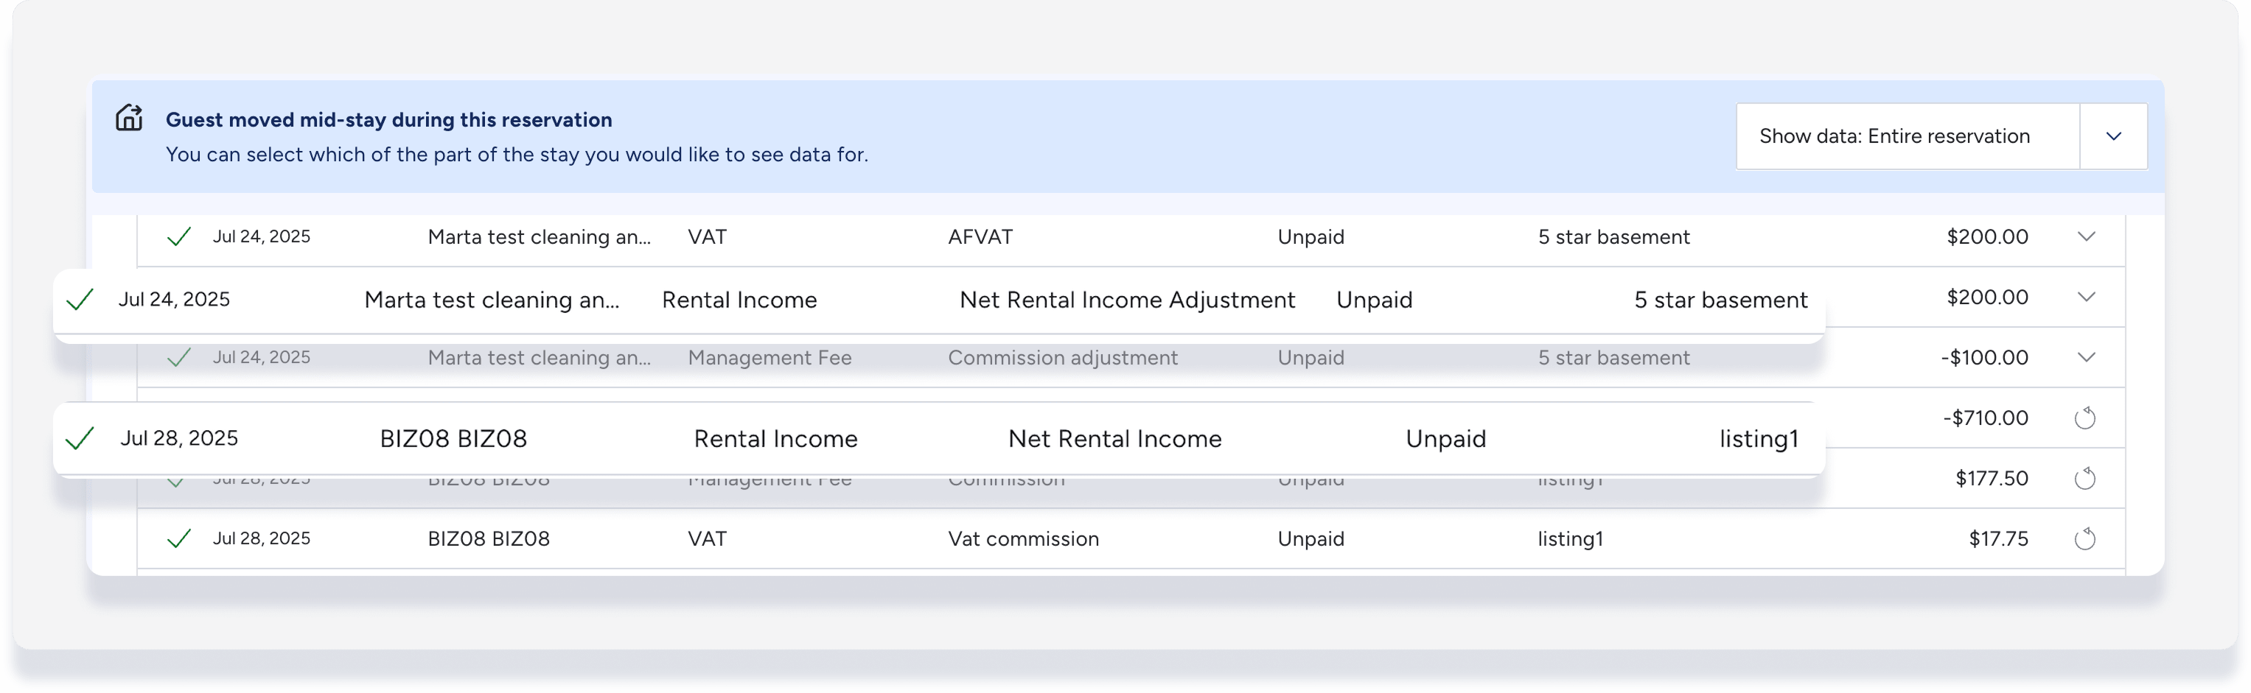
Task: Click the listing1 text in Vat commission row
Action: 1570,538
